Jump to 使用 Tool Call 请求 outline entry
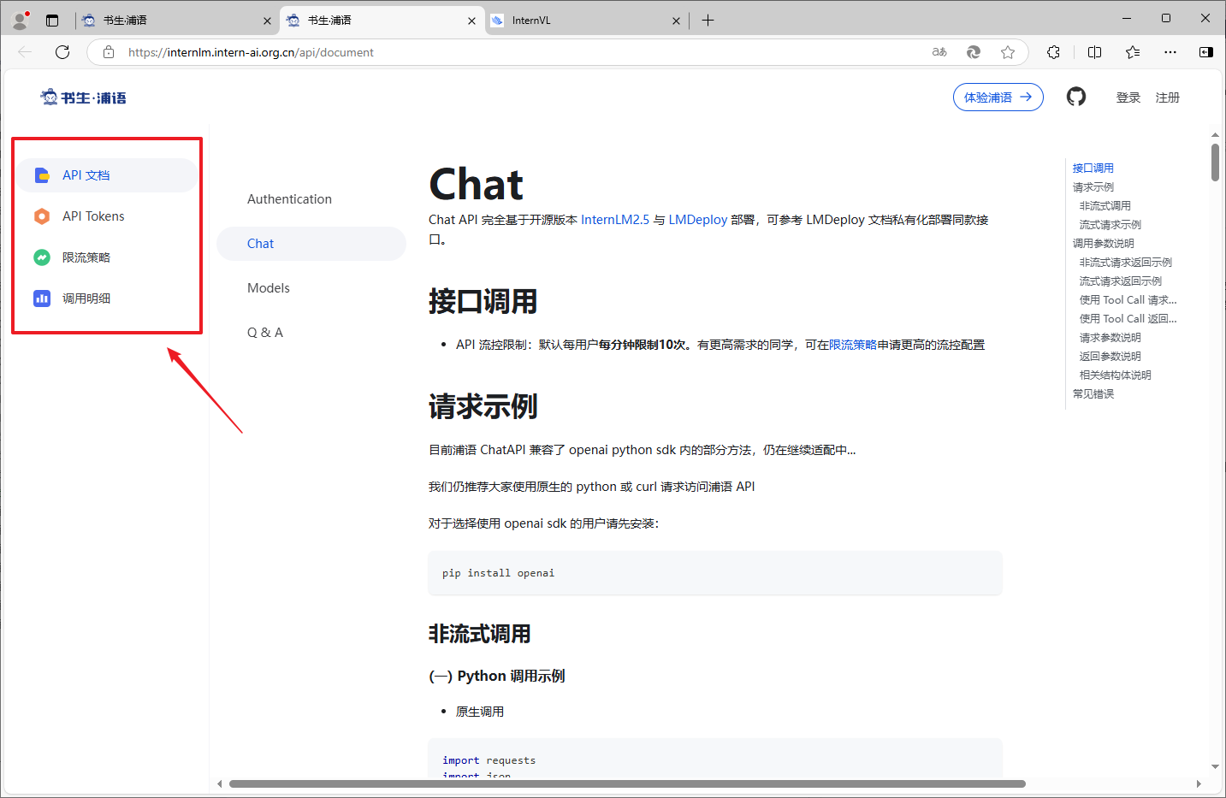The height and width of the screenshot is (798, 1226). (x=1128, y=300)
